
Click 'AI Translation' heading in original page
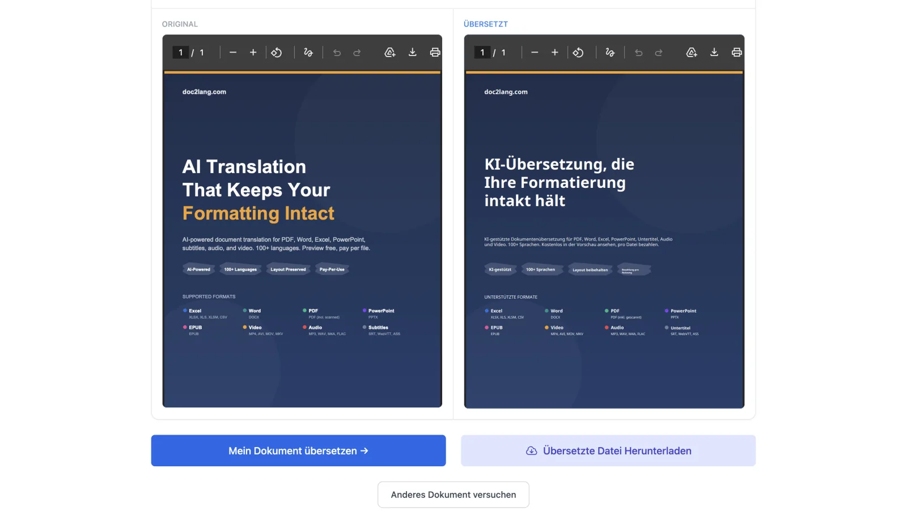pyautogui.click(x=244, y=167)
